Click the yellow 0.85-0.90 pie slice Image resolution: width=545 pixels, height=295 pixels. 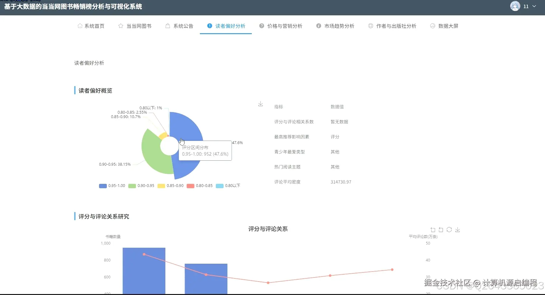(x=163, y=136)
